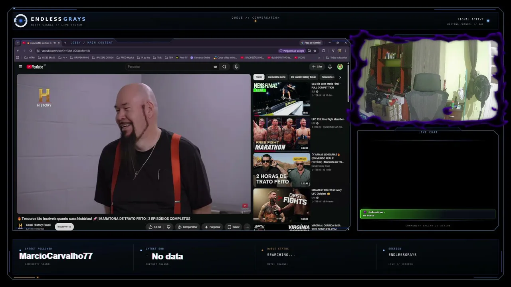
Task: Open the Todos os favoritos folder
Action: coord(337,57)
